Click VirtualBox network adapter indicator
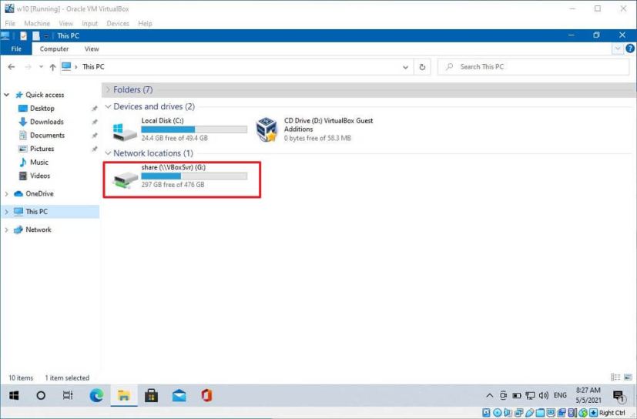The width and height of the screenshot is (637, 419). [519, 413]
